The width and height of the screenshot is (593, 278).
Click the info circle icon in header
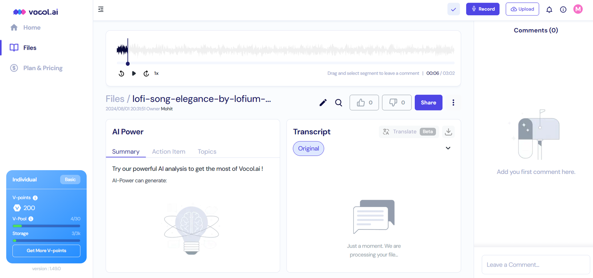tap(563, 10)
